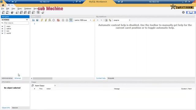Open the File menu
Screen dimensions: 196x110
pyautogui.click(x=2, y=9)
